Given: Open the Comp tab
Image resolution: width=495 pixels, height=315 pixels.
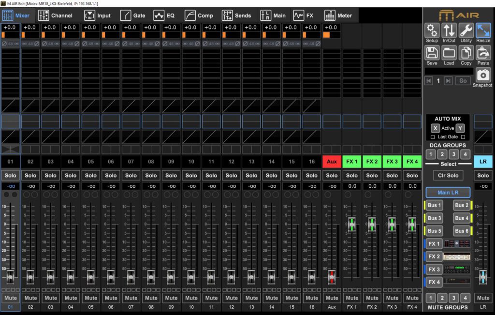Looking at the screenshot, I should coord(199,15).
